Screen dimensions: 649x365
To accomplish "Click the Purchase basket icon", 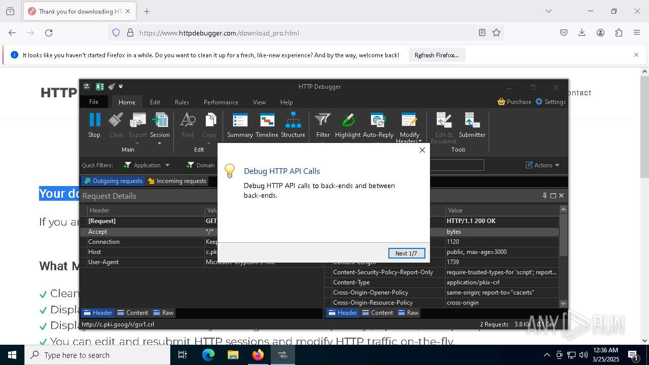I will (x=501, y=101).
